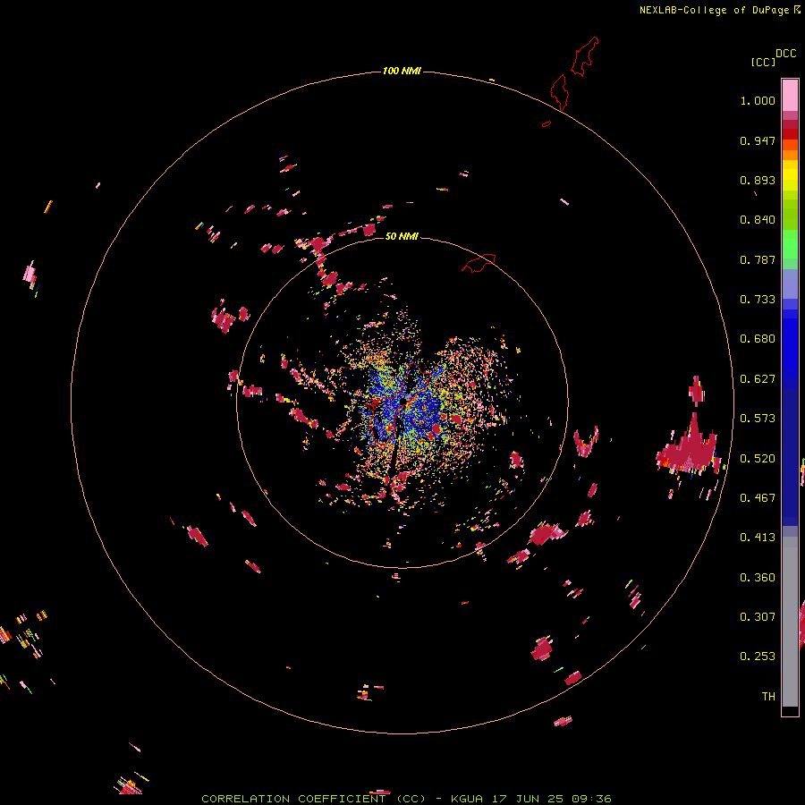The image size is (805, 805).
Task: Select the 0.413 scale value label
Action: pyautogui.click(x=758, y=538)
